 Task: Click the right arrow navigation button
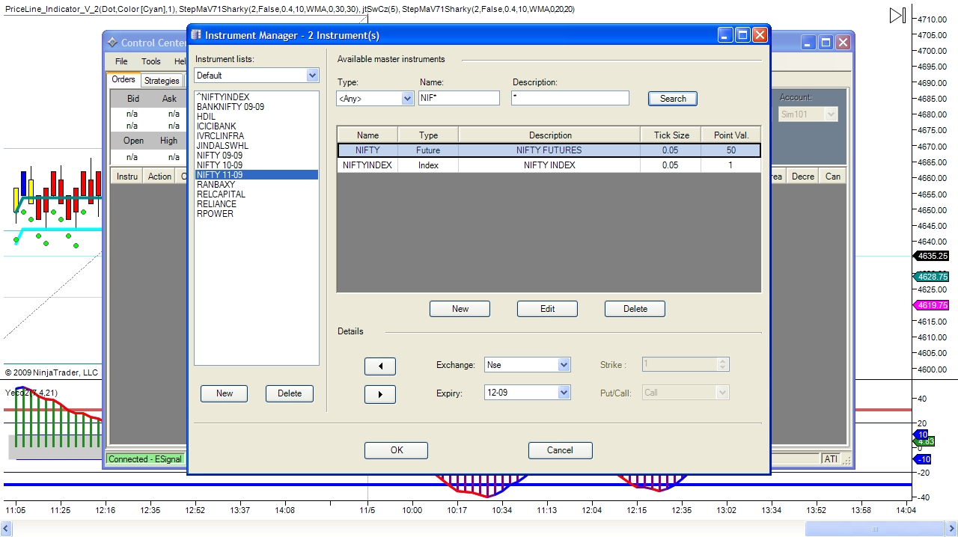click(x=380, y=394)
